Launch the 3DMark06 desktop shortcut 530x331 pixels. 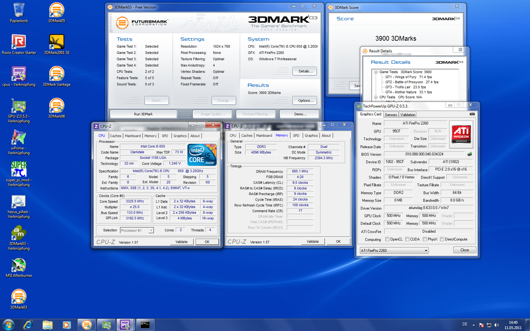57,108
